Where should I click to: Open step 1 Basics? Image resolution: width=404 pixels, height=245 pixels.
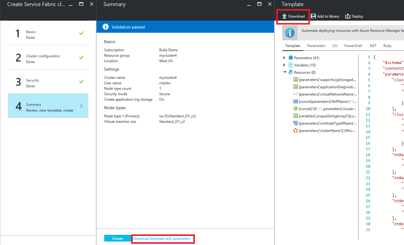coord(48,33)
